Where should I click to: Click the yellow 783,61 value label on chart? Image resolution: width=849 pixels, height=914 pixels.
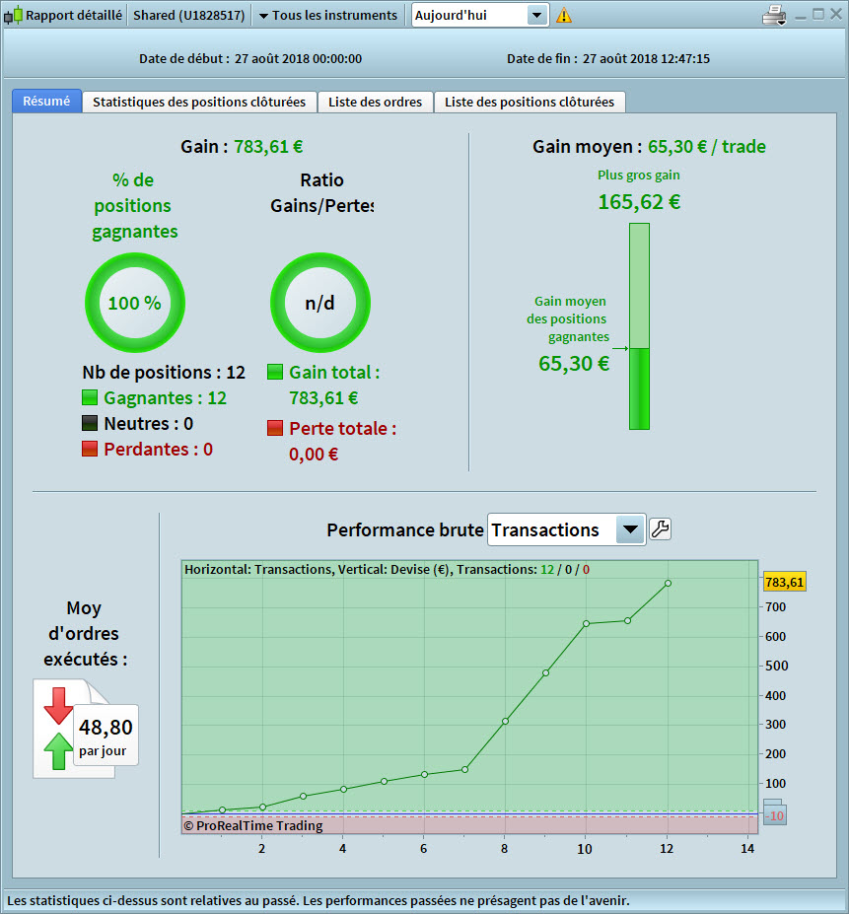tap(784, 582)
